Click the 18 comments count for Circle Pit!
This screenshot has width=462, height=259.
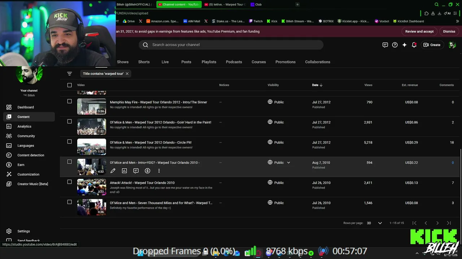(452, 142)
